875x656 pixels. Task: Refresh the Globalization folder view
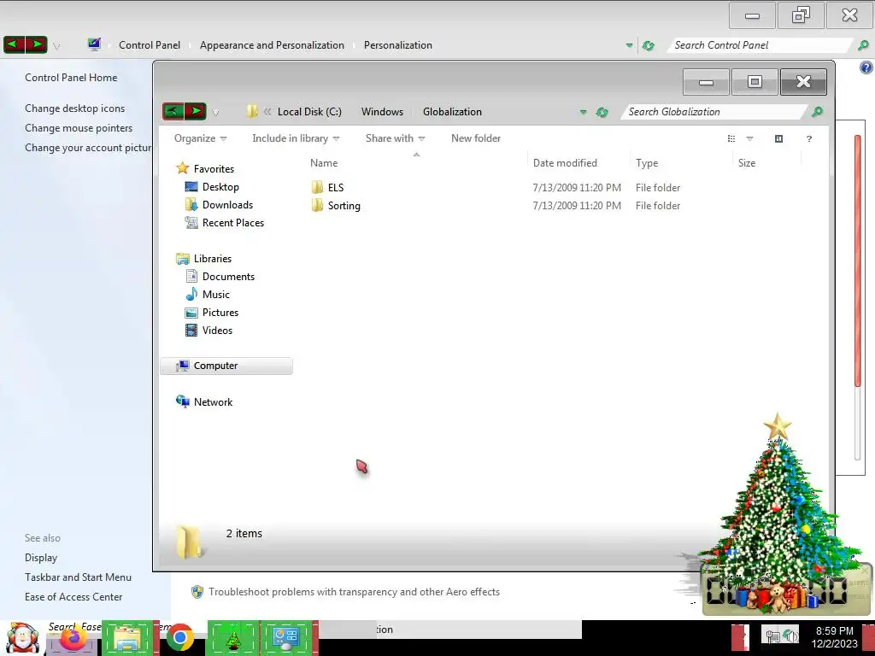(x=602, y=112)
